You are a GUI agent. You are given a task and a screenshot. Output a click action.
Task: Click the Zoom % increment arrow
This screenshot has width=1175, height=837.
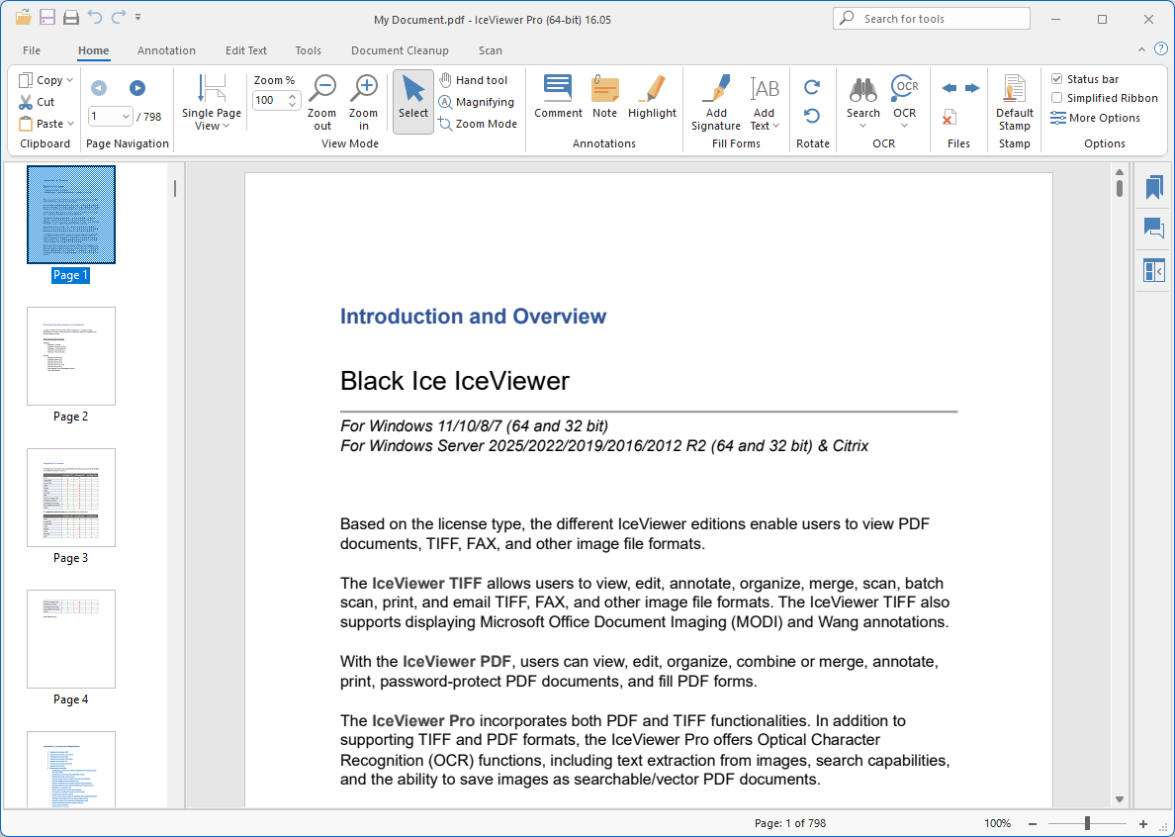point(292,96)
